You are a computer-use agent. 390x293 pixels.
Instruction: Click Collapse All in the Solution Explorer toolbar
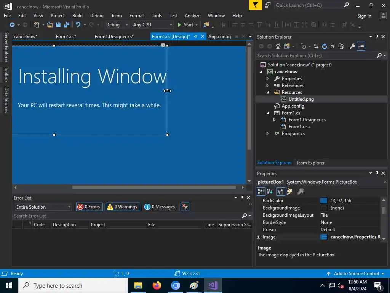pos(333,46)
